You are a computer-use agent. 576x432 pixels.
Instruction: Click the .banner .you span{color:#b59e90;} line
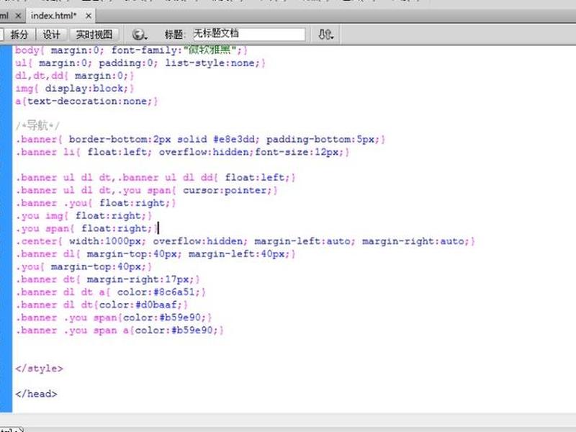coord(114,318)
